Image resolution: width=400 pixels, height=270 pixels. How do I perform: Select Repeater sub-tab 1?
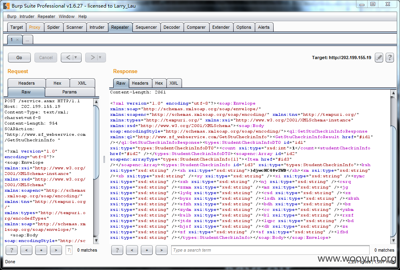12,40
